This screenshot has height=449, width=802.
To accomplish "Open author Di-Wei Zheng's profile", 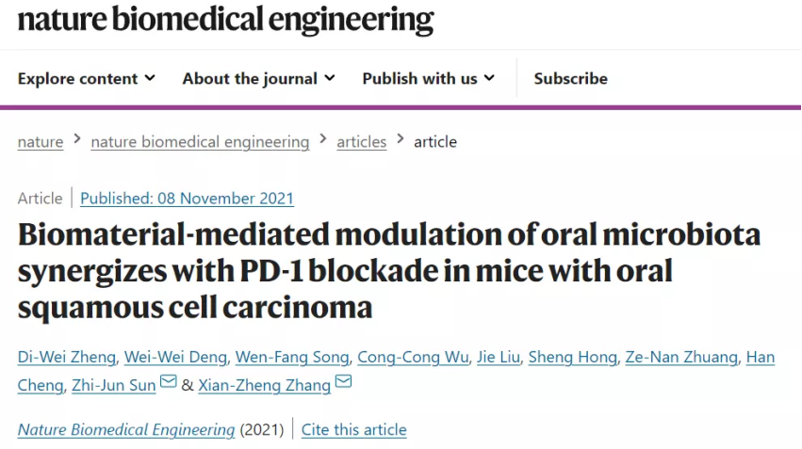I will click(x=67, y=357).
